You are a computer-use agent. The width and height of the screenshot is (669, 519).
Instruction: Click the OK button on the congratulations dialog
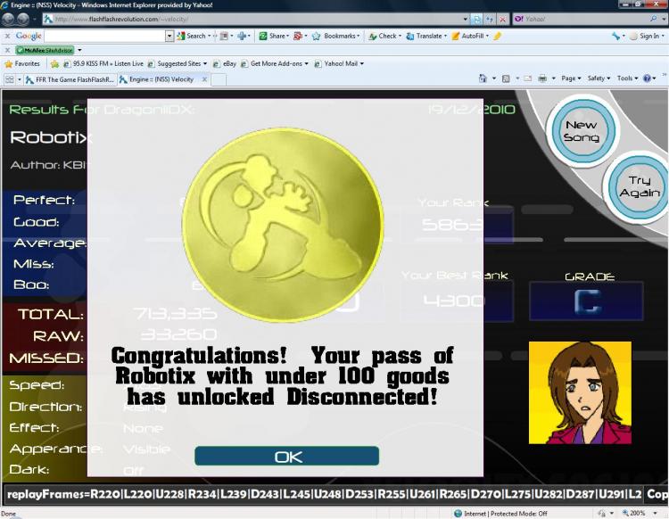click(286, 457)
